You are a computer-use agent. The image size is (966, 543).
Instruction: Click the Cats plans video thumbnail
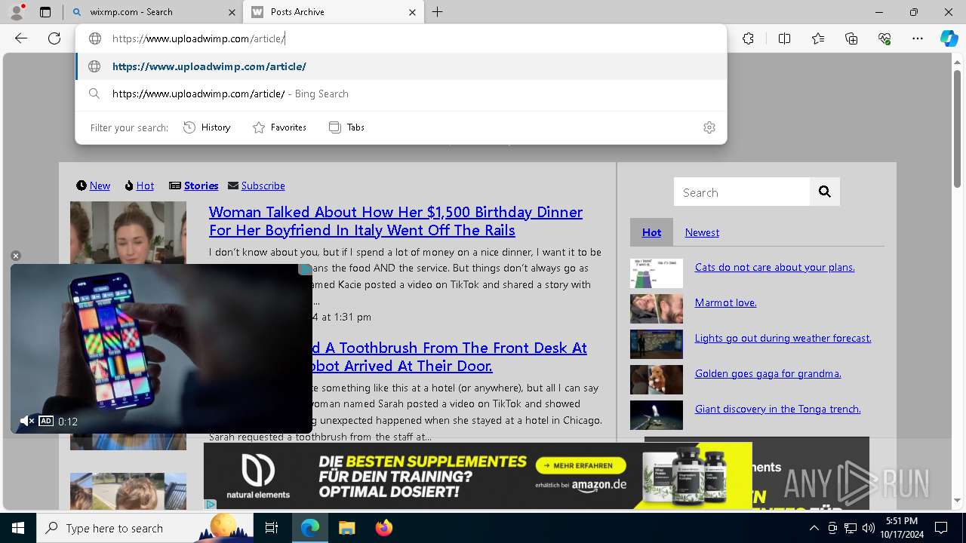pos(657,274)
